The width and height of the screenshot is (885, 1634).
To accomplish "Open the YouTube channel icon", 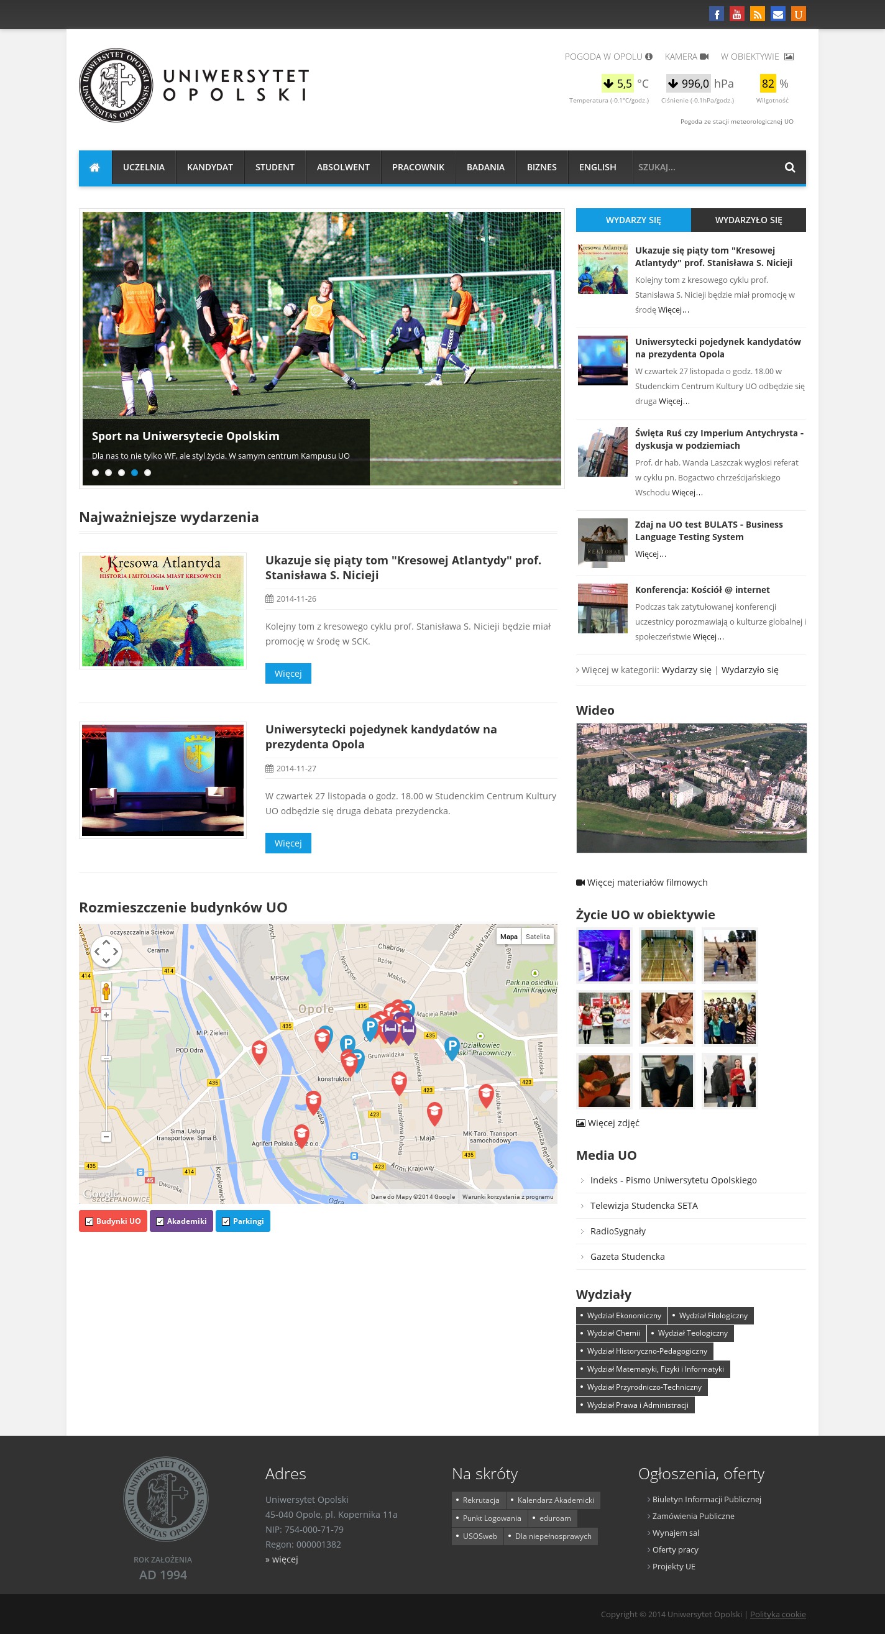I will 736,14.
